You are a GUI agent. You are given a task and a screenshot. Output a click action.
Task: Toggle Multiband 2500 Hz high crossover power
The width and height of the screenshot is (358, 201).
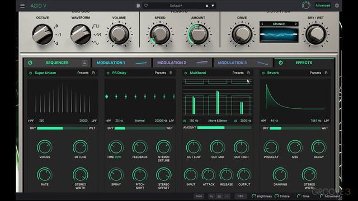235,121
